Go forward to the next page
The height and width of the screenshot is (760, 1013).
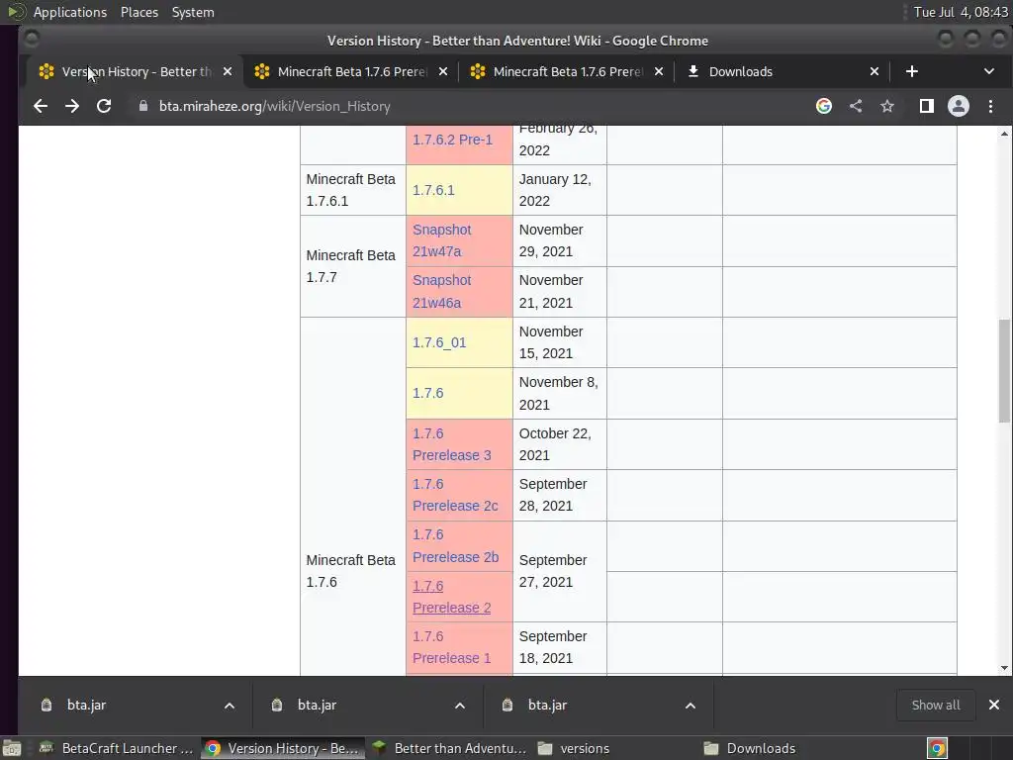71,106
